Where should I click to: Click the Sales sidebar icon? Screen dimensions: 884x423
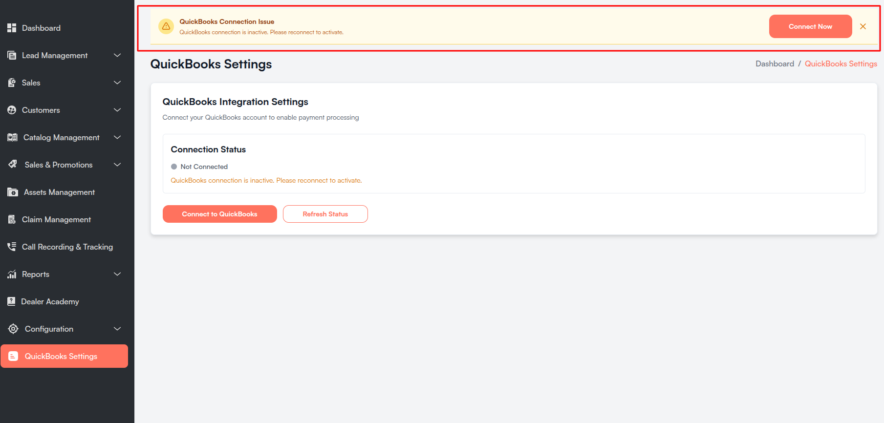(x=12, y=83)
